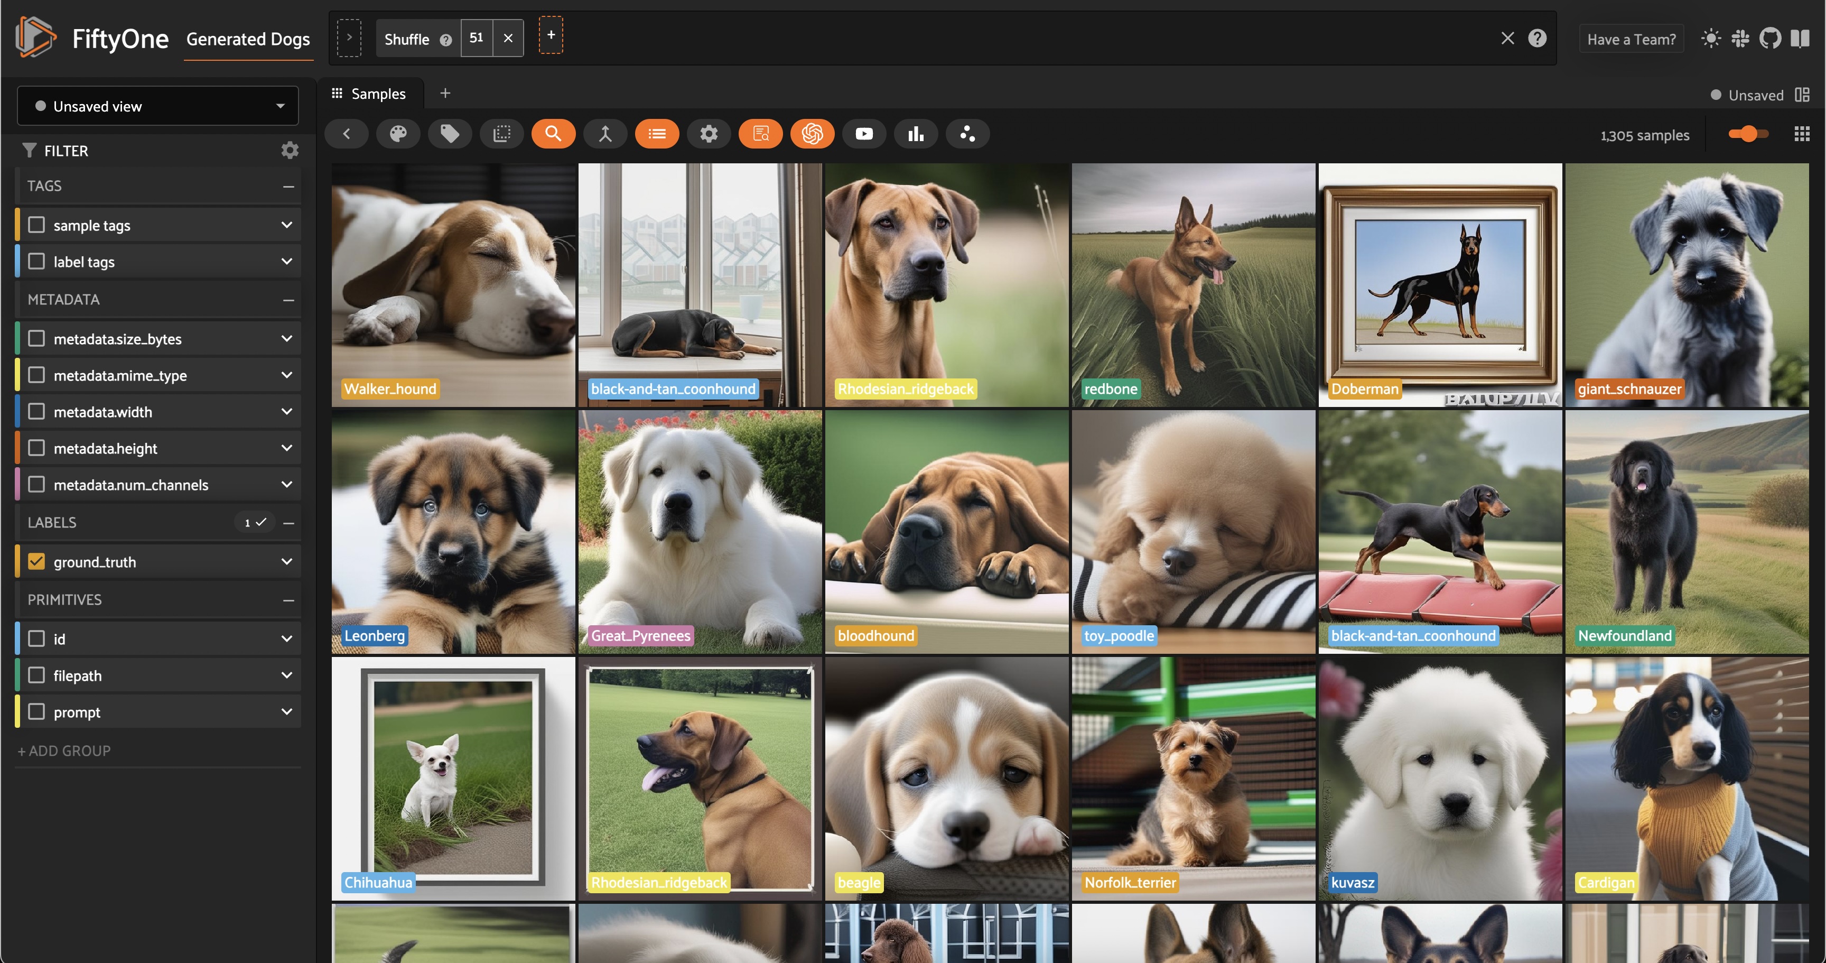This screenshot has width=1826, height=963.
Task: Uncheck the ground_truth checkbox
Action: [x=36, y=561]
